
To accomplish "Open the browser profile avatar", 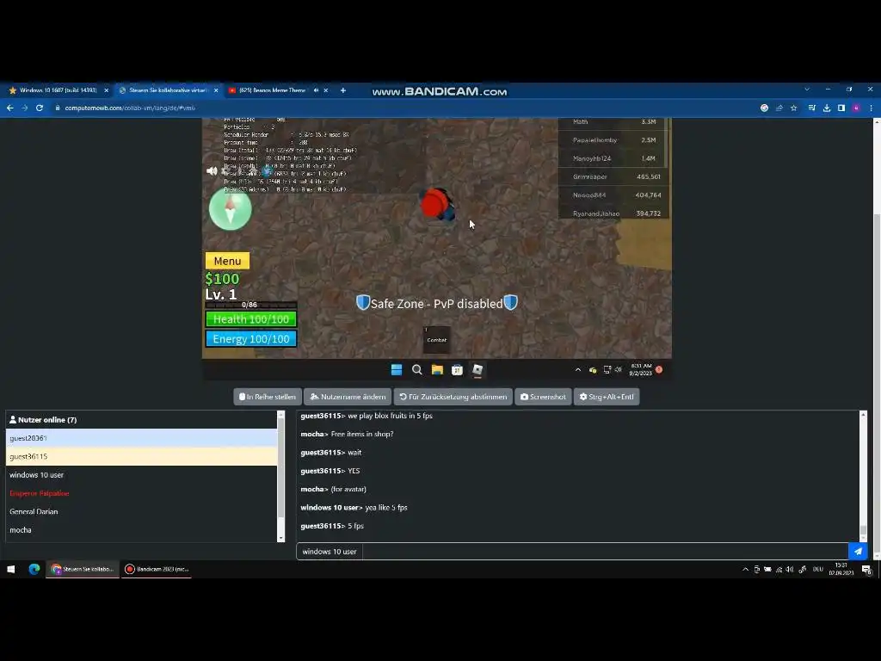I will pos(856,108).
